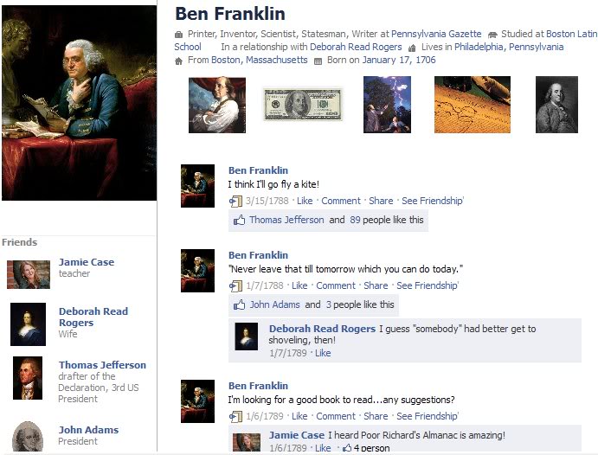Image resolution: width=598 pixels, height=455 pixels.
Task: Share the 'good book to read' post
Action: 376,416
